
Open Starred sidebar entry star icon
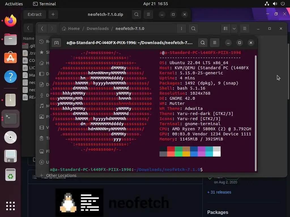(x=42, y=52)
